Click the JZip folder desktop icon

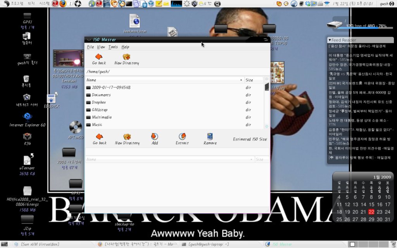[27, 220]
